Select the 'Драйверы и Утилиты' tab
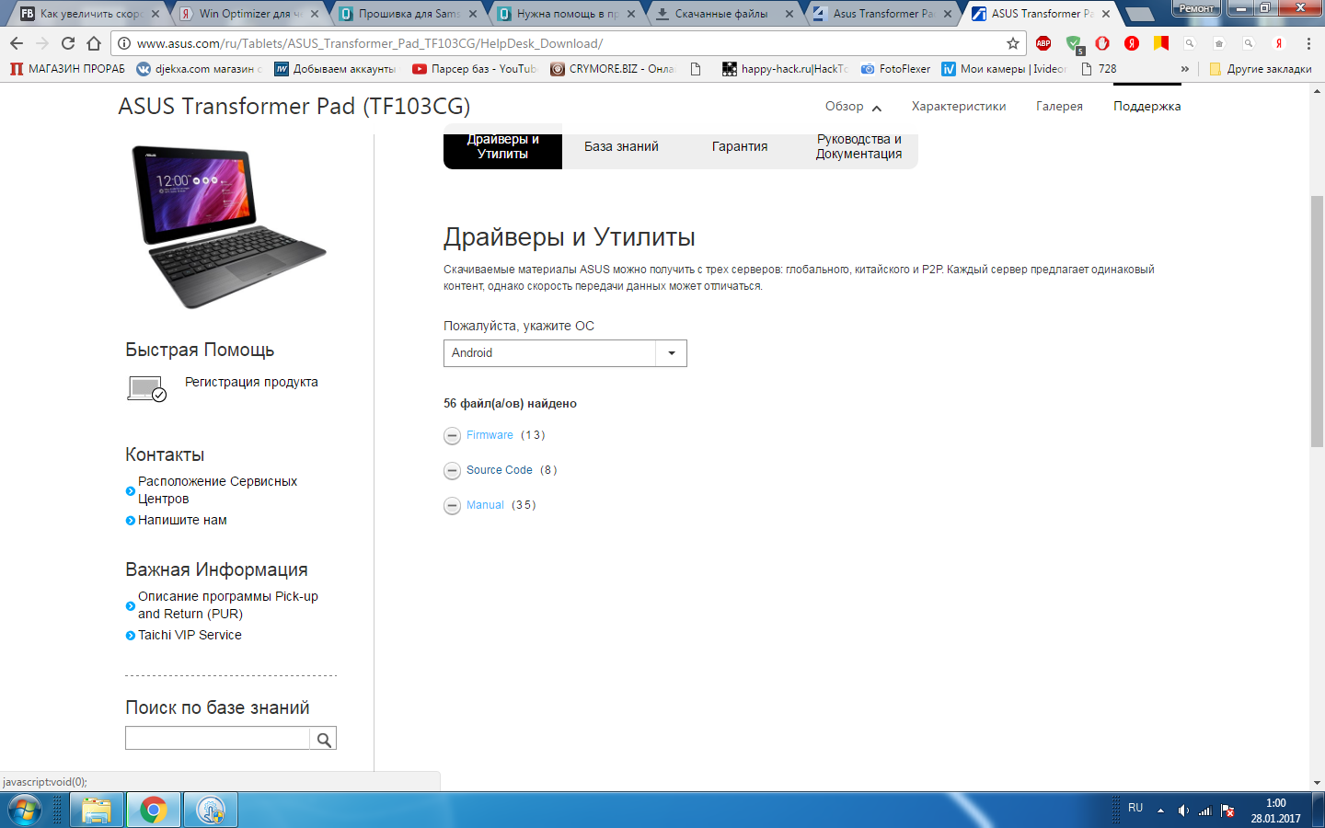 502,146
